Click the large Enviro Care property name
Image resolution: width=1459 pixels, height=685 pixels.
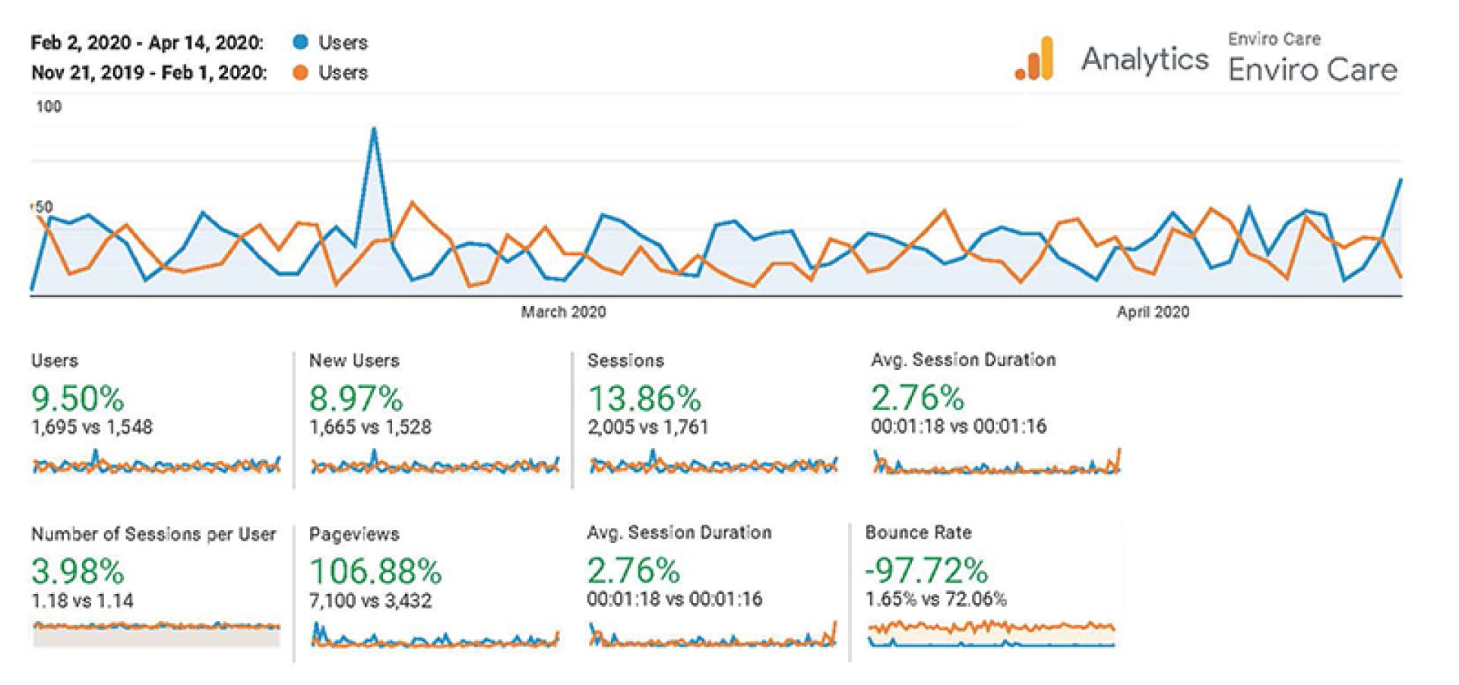[x=1312, y=70]
